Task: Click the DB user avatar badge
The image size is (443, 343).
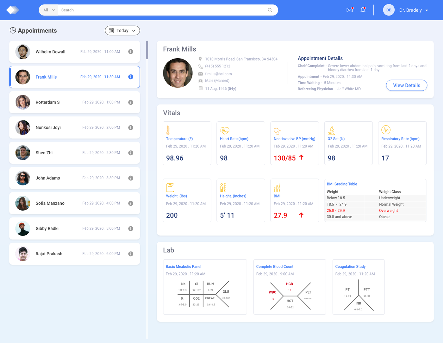Action: click(x=389, y=10)
